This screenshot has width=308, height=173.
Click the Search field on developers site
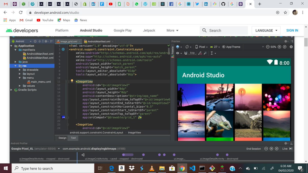[x=224, y=30]
